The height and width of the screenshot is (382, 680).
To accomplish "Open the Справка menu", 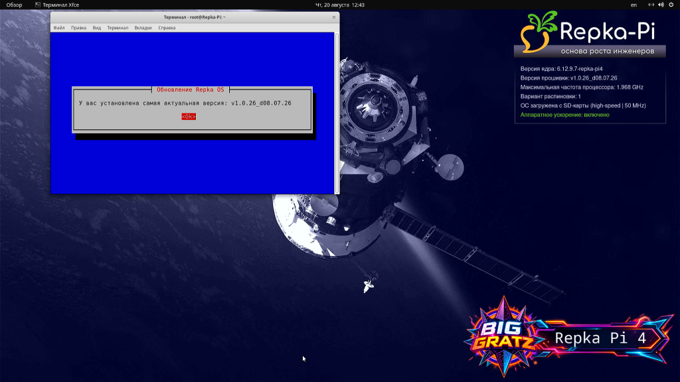I will coord(167,28).
